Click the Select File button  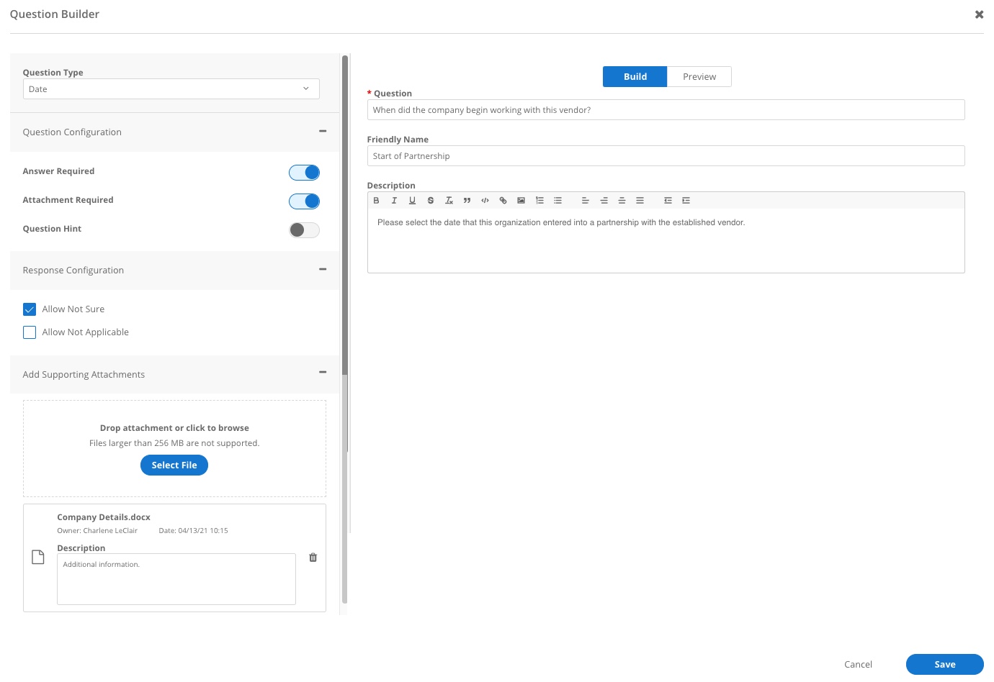pyautogui.click(x=174, y=465)
